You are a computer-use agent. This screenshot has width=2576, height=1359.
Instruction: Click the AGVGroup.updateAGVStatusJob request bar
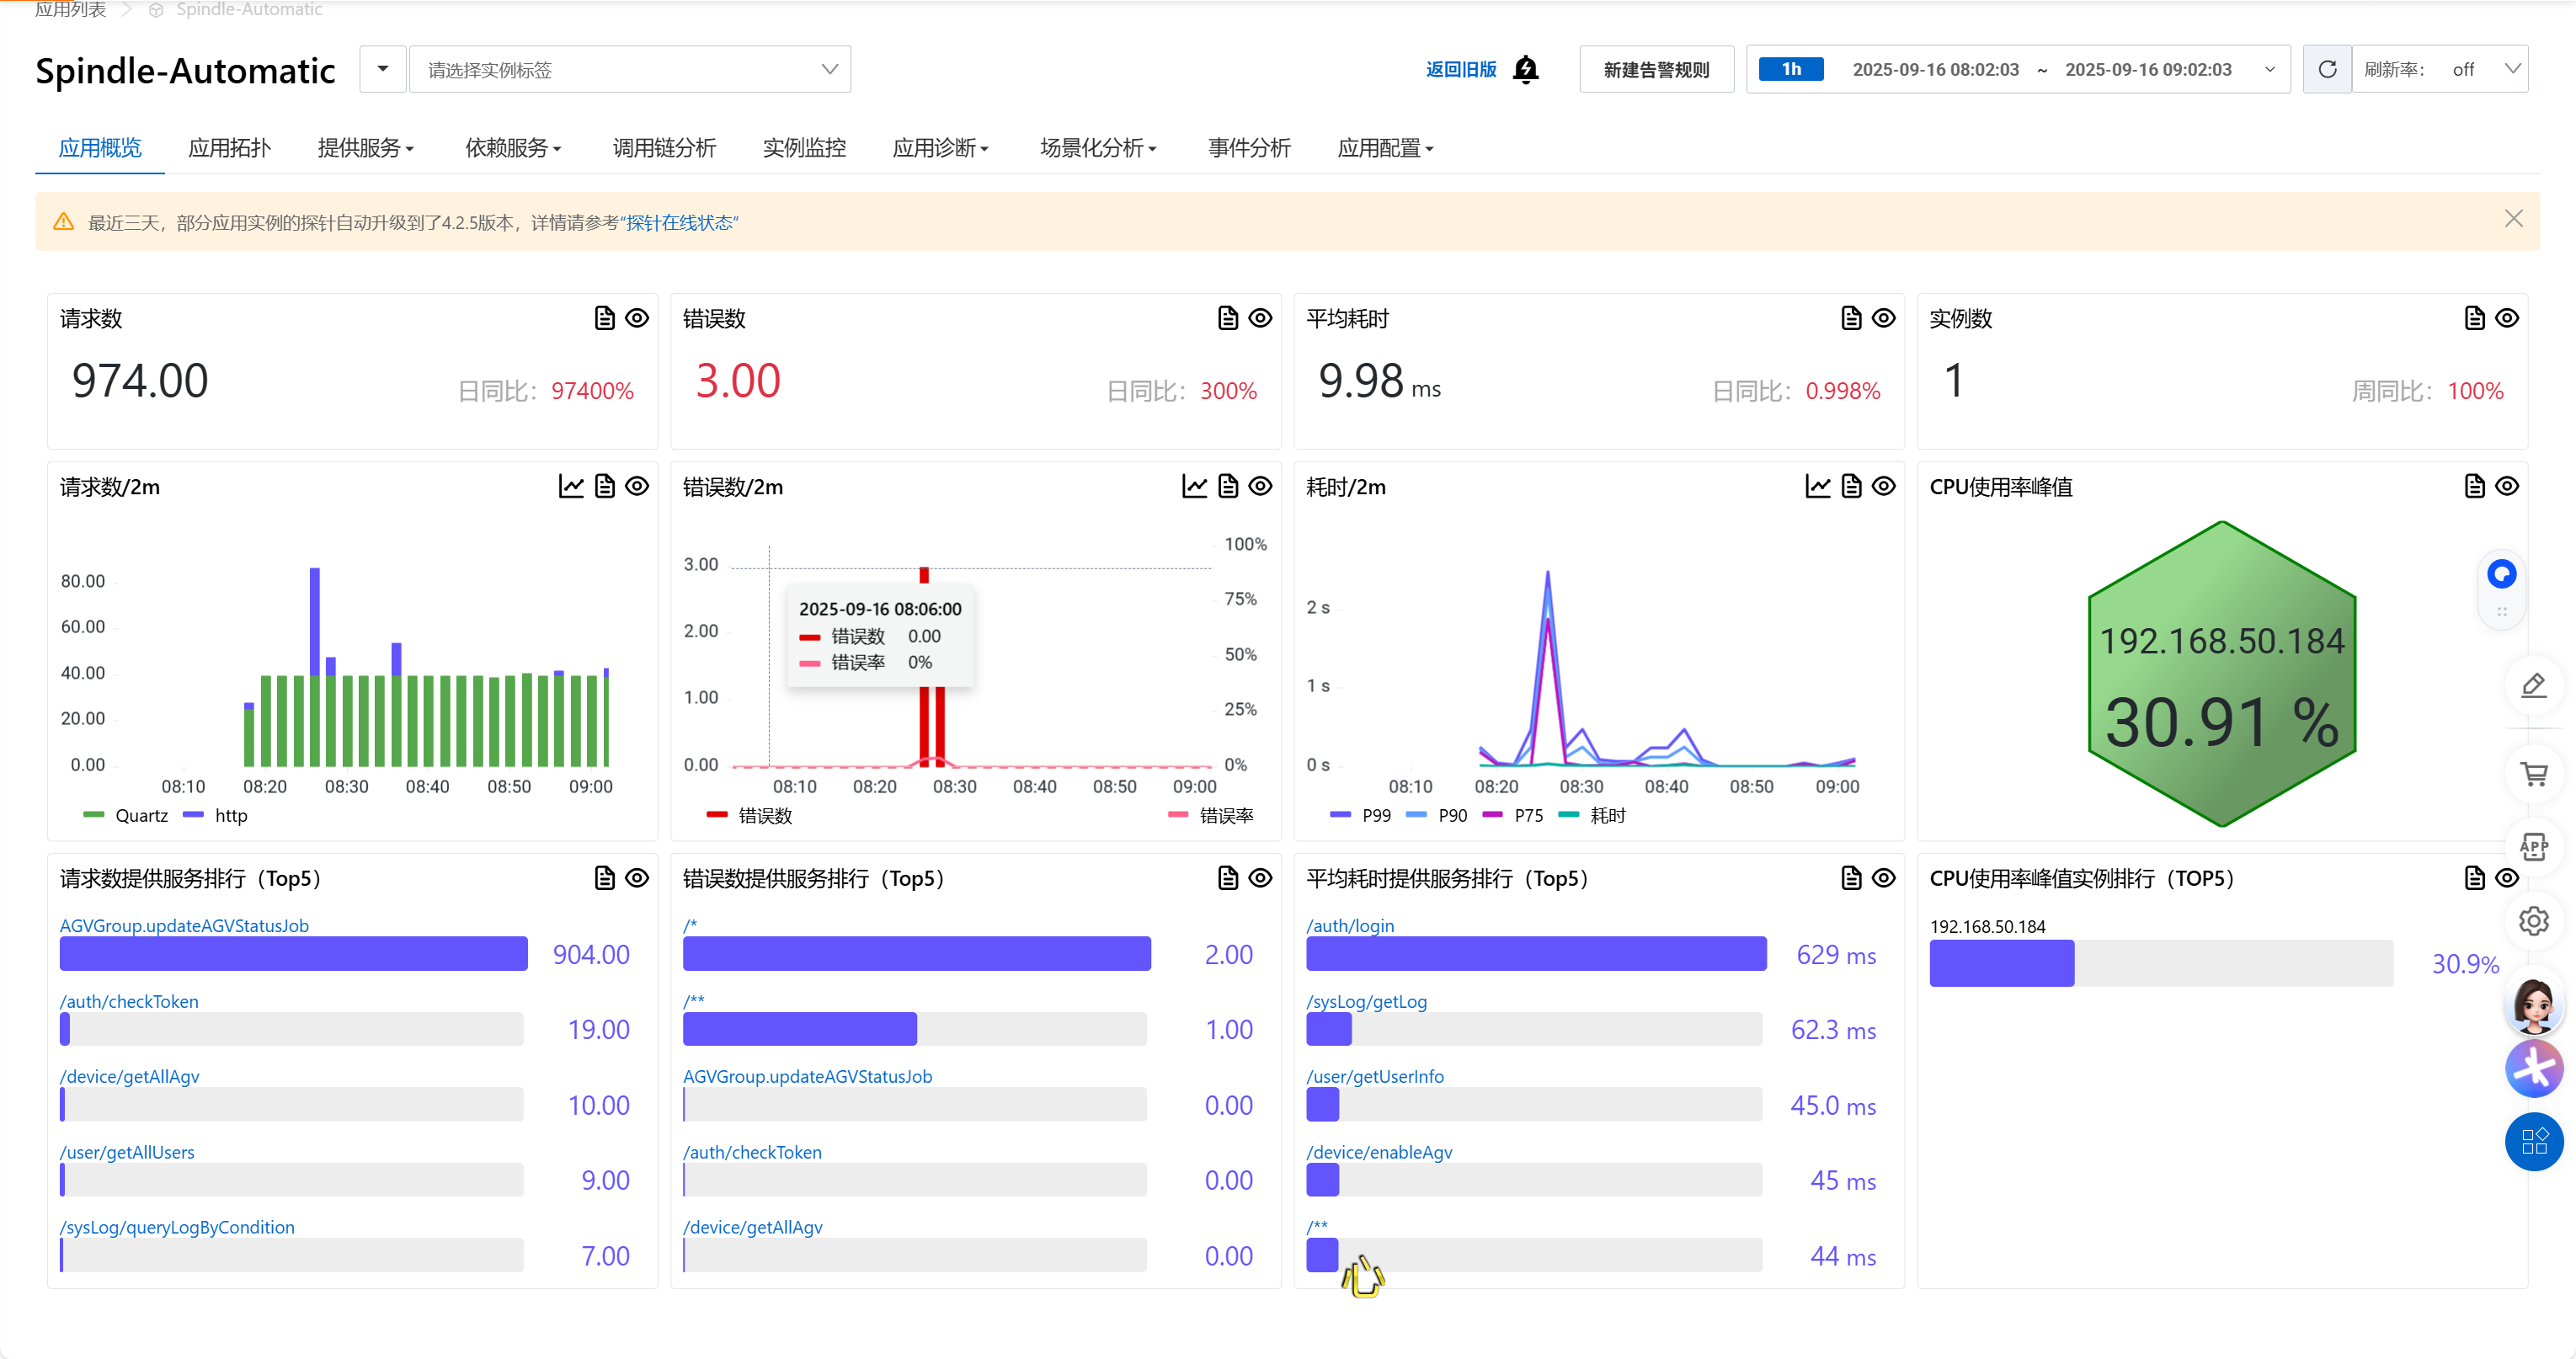[293, 954]
